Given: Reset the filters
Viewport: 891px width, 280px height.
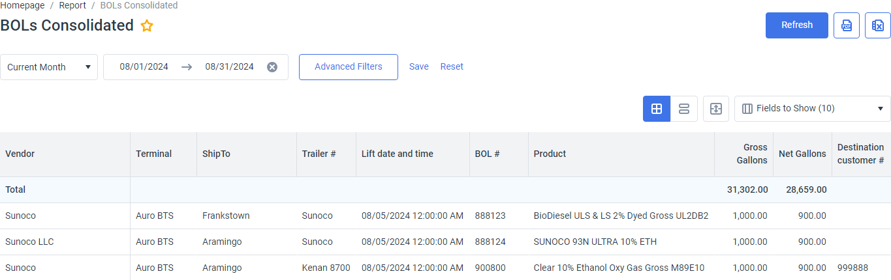Looking at the screenshot, I should click(x=452, y=66).
